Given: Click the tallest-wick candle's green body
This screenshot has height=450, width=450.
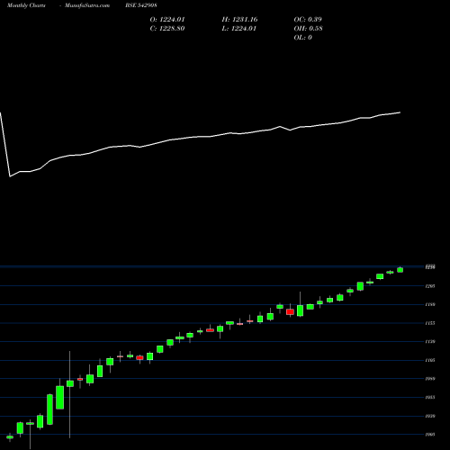Looking at the screenshot, I should (x=70, y=383).
